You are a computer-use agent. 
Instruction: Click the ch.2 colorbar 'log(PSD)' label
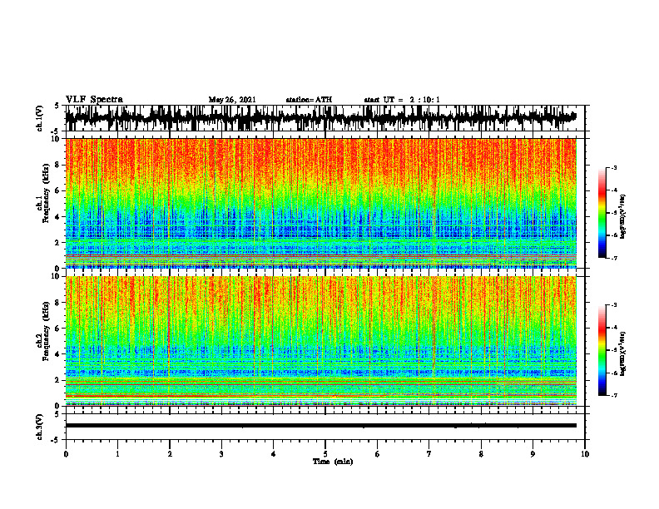point(622,353)
